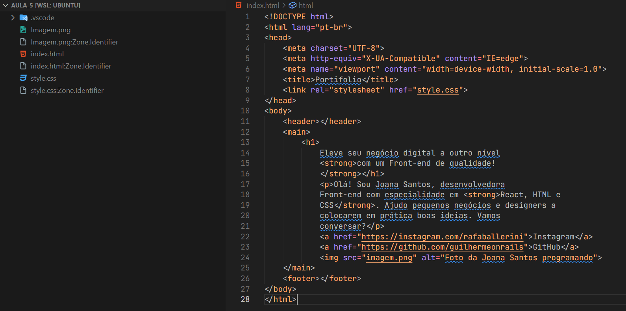Click the index.html breadcrumb segment
Screen dimensions: 626x311
click(263, 5)
